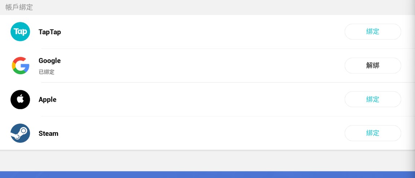
Task: Click the Apple logo icon
Action: click(x=20, y=99)
